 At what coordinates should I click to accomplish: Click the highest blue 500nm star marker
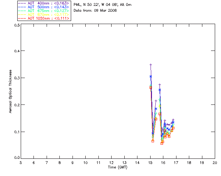(151, 77)
